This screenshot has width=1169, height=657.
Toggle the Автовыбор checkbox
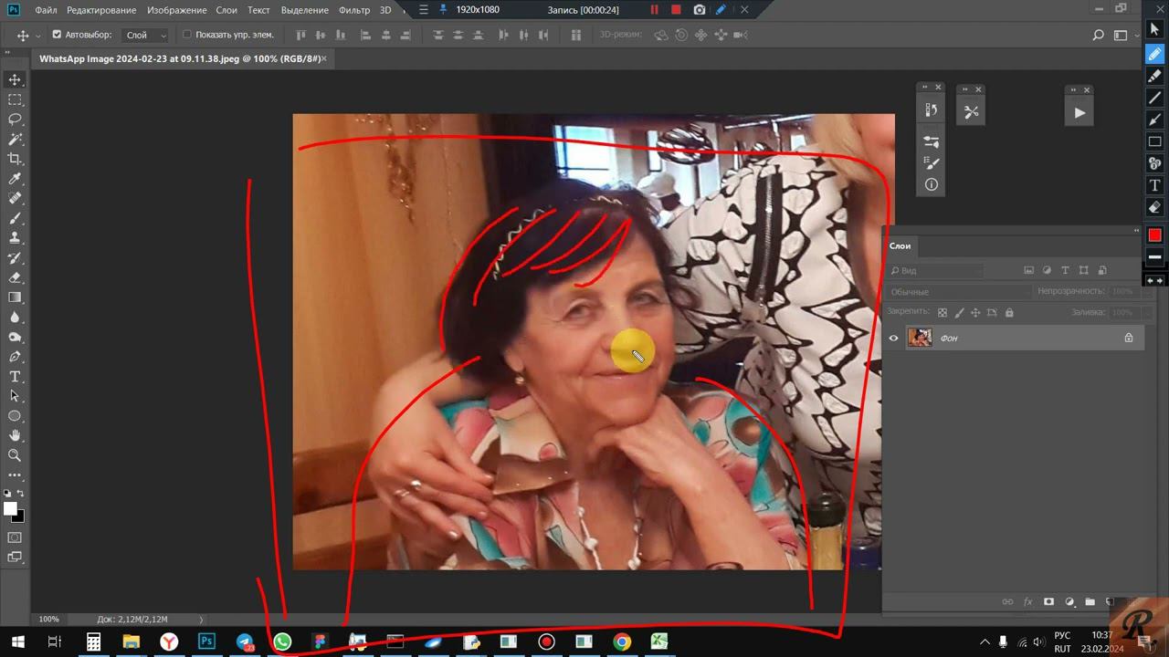[x=57, y=35]
